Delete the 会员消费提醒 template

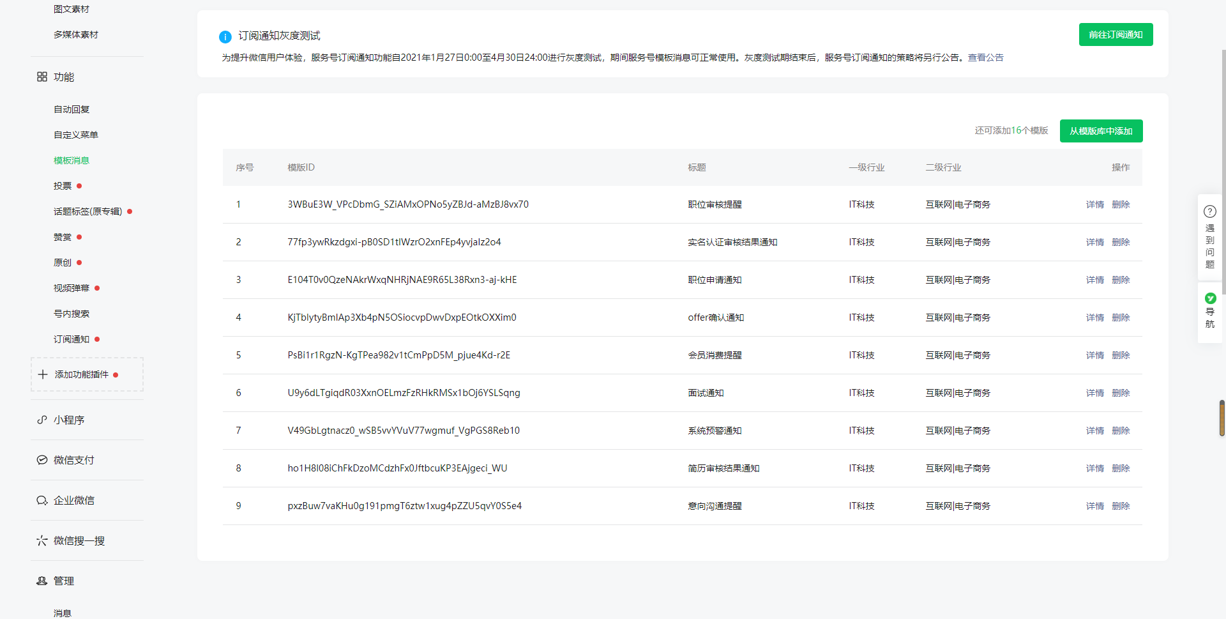(x=1121, y=355)
